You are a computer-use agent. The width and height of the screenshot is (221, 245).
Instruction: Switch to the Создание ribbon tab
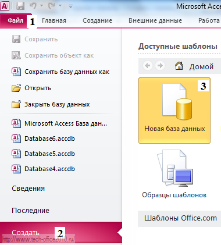click(97, 20)
